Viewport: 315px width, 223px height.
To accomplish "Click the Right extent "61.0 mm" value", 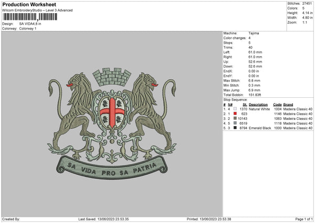I will [x=255, y=57].
